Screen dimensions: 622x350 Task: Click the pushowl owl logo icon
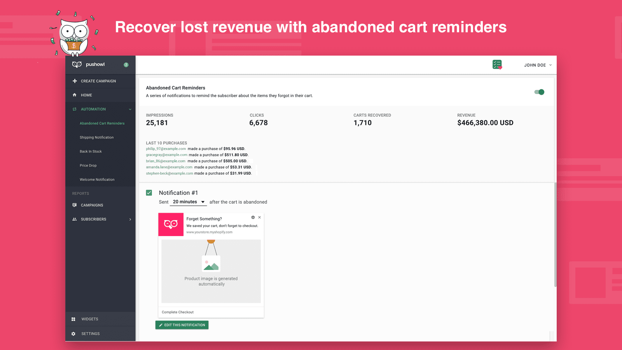[77, 65]
